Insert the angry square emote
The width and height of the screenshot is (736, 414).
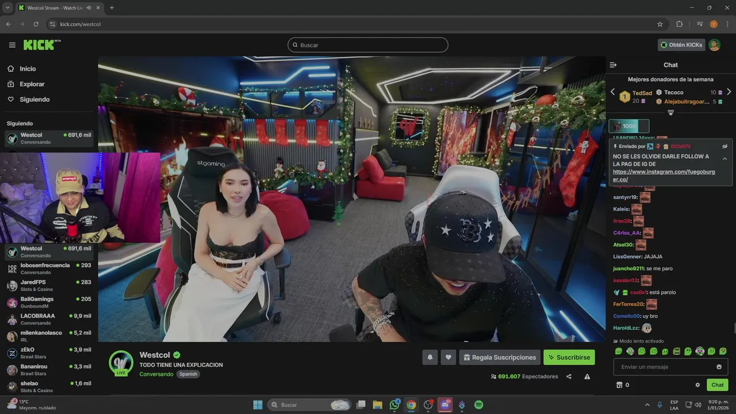click(677, 351)
